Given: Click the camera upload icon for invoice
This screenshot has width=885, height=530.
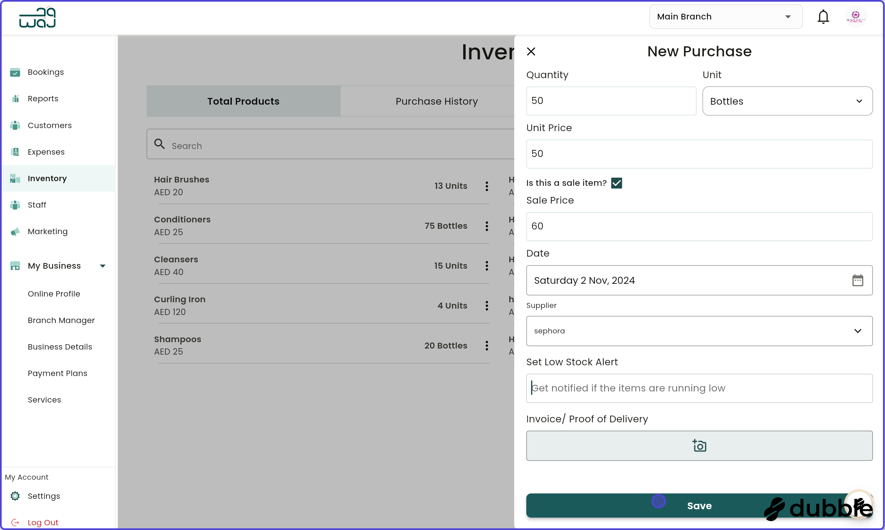Looking at the screenshot, I should click(x=699, y=446).
